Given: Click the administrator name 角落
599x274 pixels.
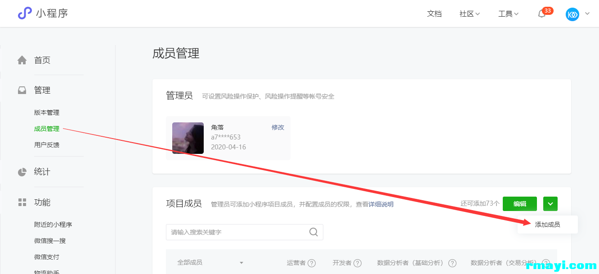Looking at the screenshot, I should 217,127.
